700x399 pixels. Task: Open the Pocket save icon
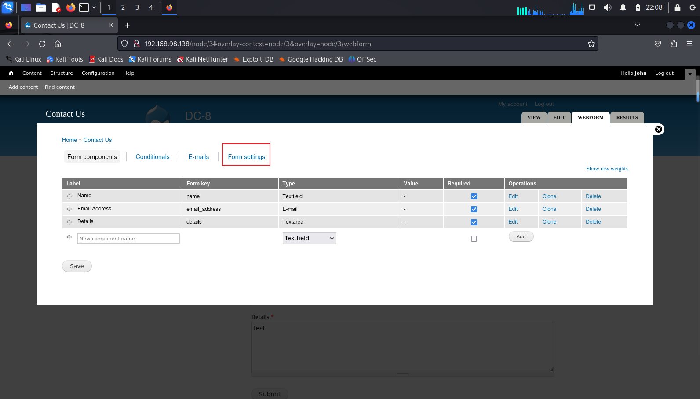[x=658, y=44]
